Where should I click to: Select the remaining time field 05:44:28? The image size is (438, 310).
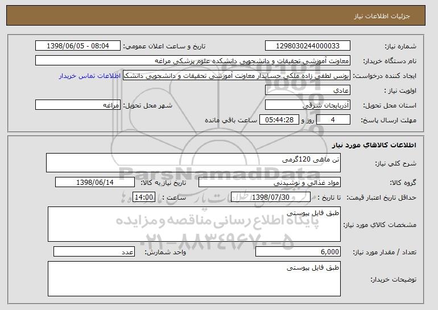coord(279,120)
